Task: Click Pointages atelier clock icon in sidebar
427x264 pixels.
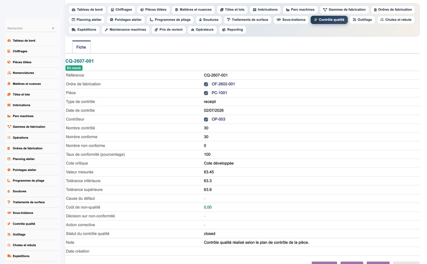Action: point(9,170)
